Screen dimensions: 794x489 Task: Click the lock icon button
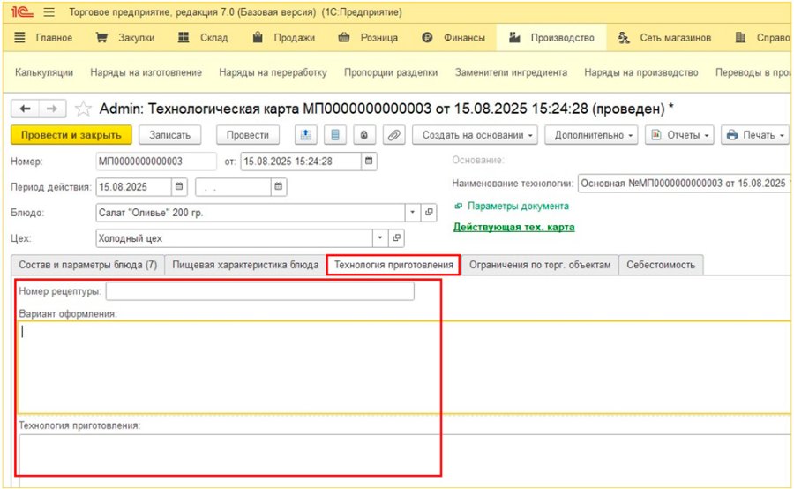coord(364,135)
